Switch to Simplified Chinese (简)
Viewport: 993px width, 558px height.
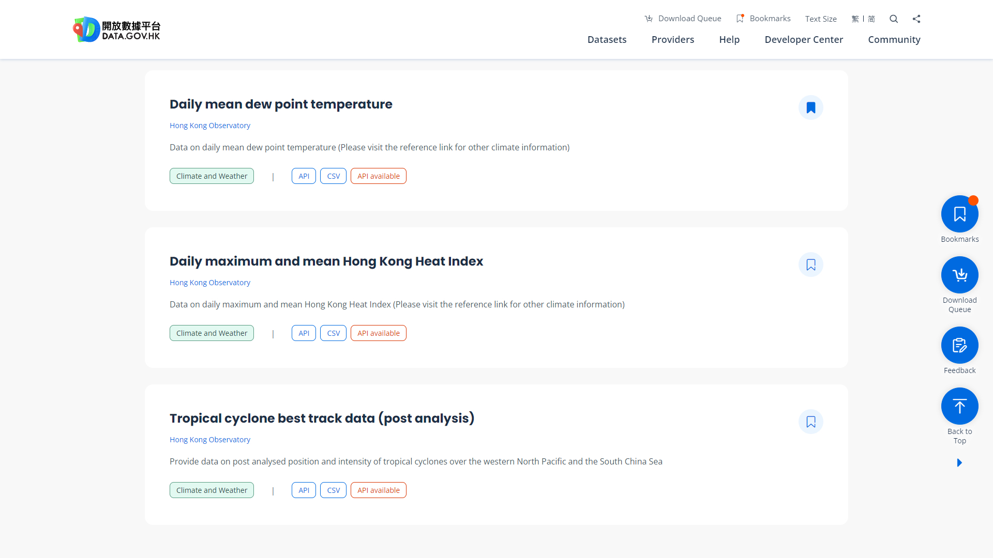click(x=872, y=19)
